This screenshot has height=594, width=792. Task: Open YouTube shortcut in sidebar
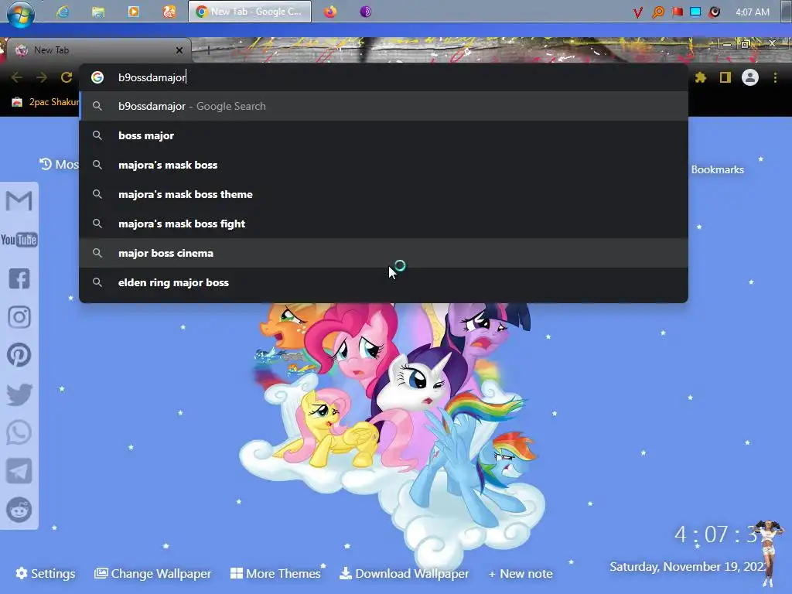coord(19,240)
